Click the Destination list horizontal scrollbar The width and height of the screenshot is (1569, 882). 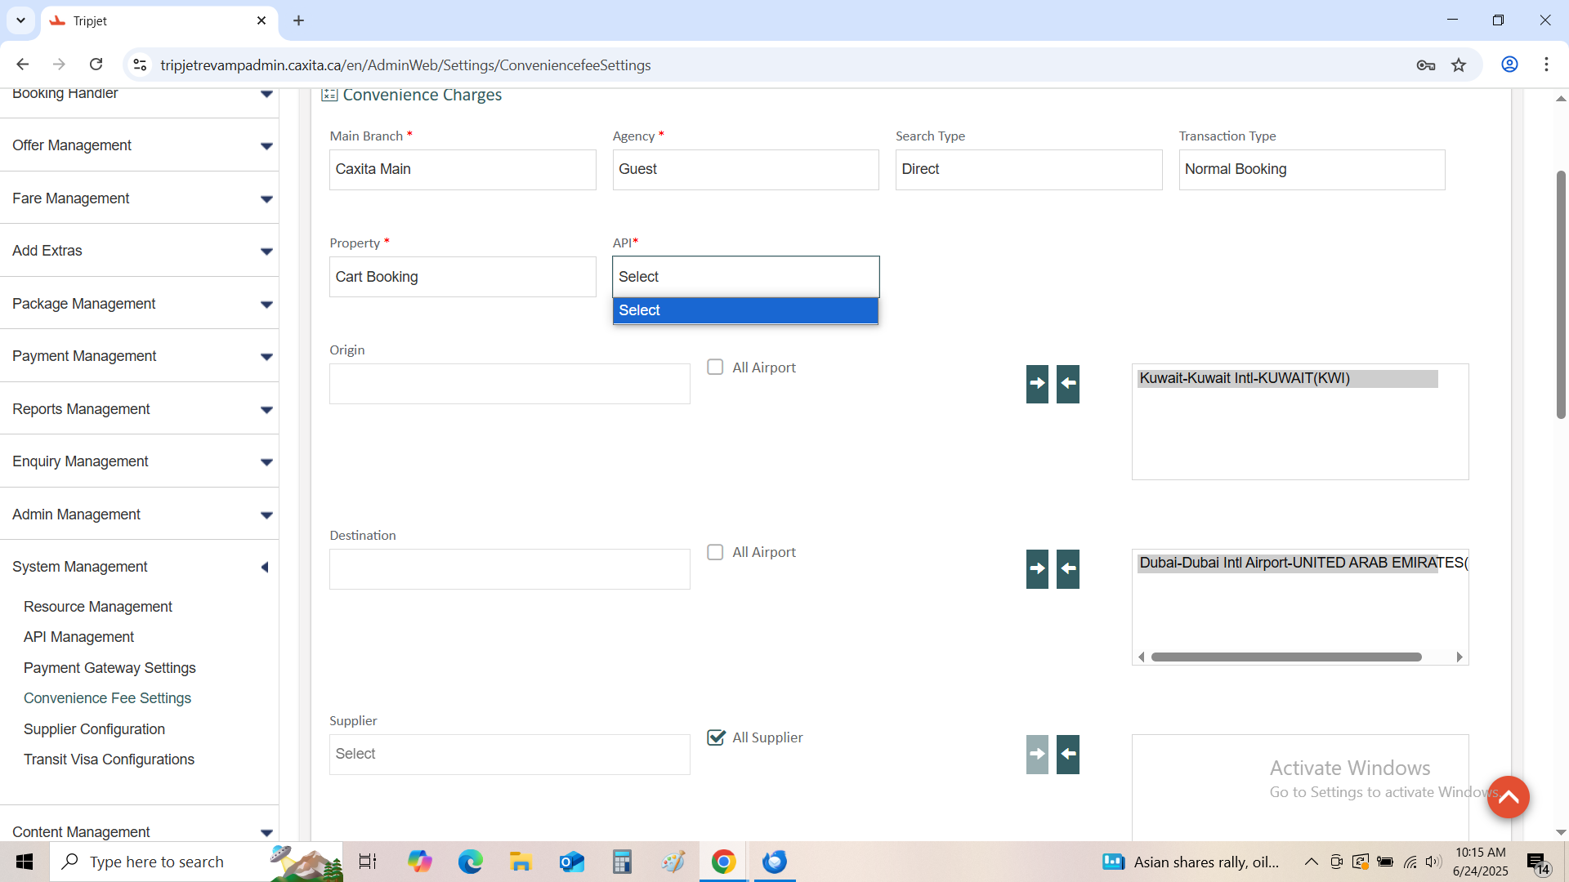(x=1285, y=657)
